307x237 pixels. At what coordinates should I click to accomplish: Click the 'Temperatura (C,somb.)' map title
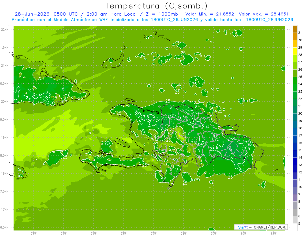[x=156, y=6]
